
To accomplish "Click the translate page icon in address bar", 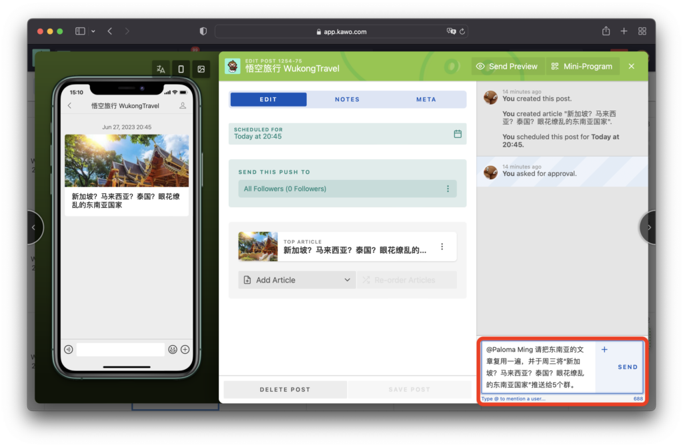I will pyautogui.click(x=451, y=31).
